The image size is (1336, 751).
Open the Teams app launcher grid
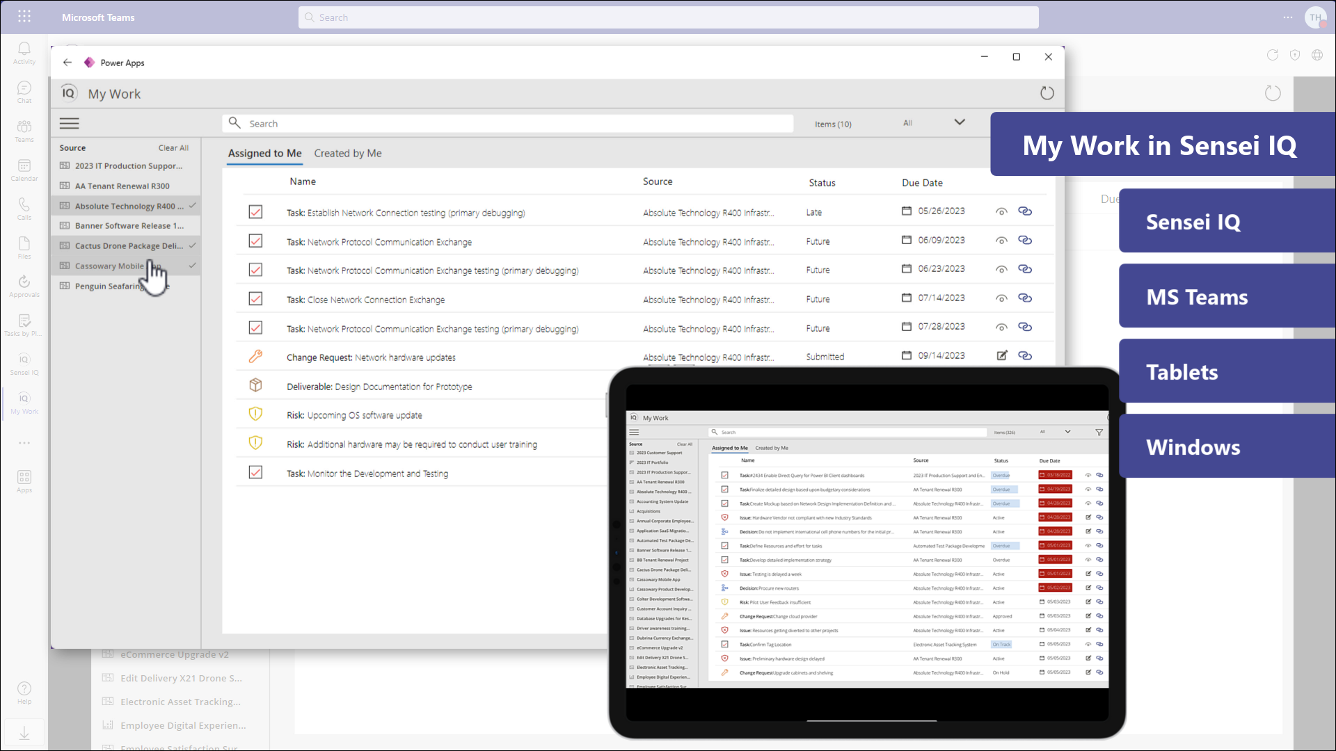(24, 17)
